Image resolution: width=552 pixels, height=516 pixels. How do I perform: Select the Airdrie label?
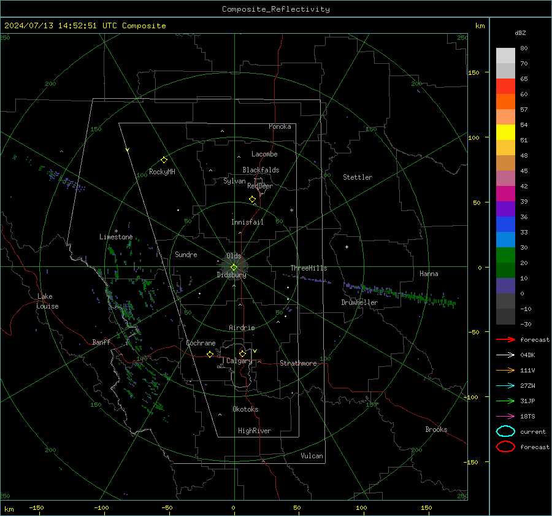click(x=242, y=328)
